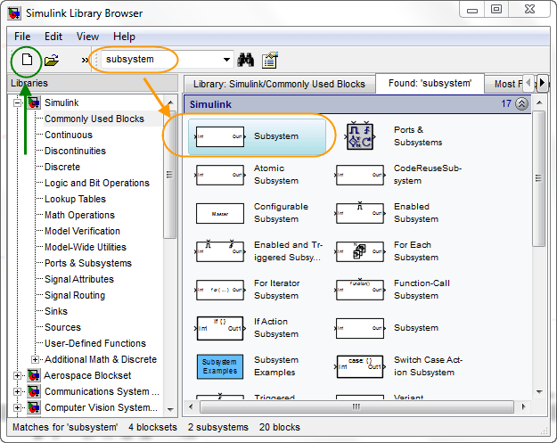The width and height of the screenshot is (557, 443).
Task: Click the Libraries tree vertical scrollbar thumb
Action: 170,175
